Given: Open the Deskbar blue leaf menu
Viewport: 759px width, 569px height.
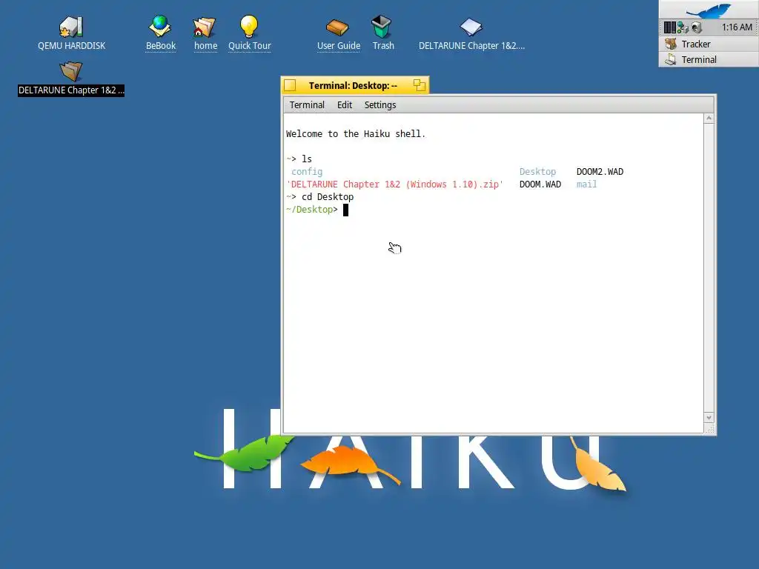Looking at the screenshot, I should 709,10.
